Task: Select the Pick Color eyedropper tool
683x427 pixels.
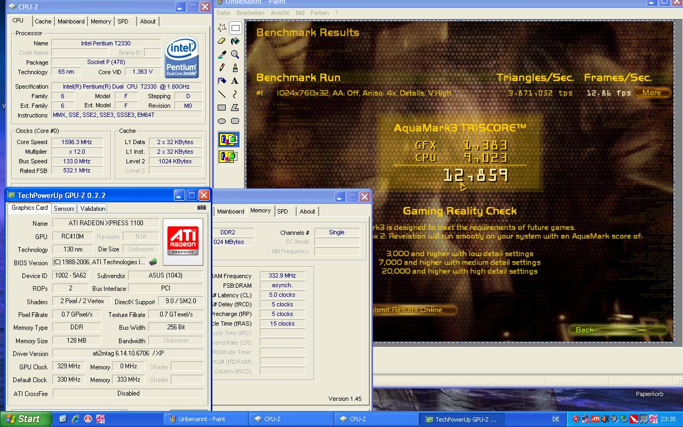Action: point(222,54)
